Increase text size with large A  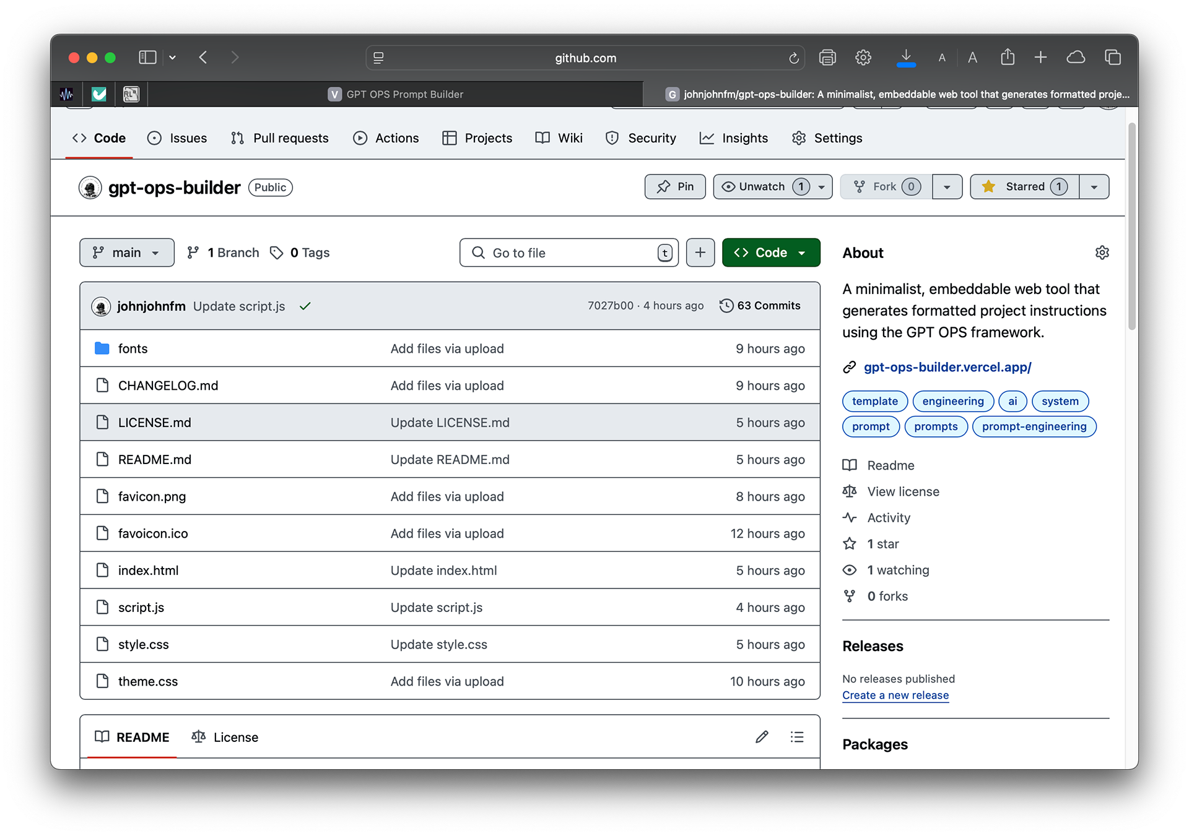(x=973, y=58)
